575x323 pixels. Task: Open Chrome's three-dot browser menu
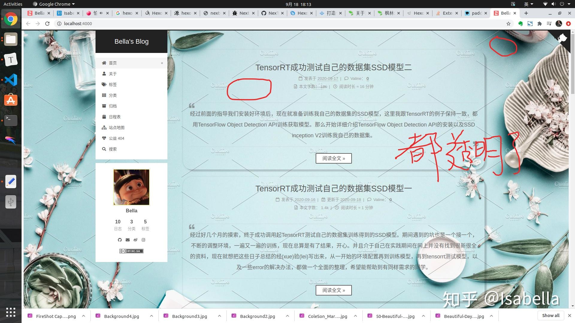[x=568, y=23]
